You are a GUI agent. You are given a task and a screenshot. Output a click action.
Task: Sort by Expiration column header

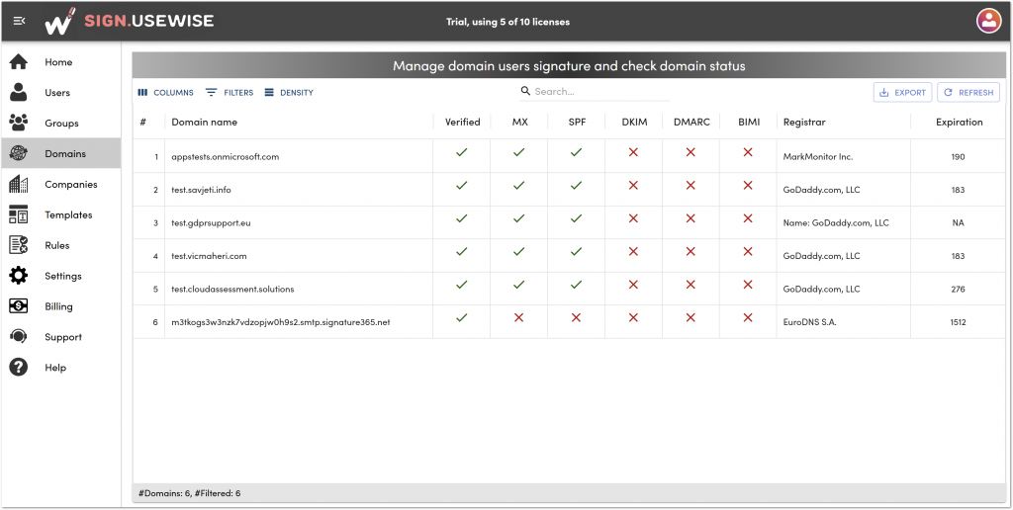(x=959, y=122)
